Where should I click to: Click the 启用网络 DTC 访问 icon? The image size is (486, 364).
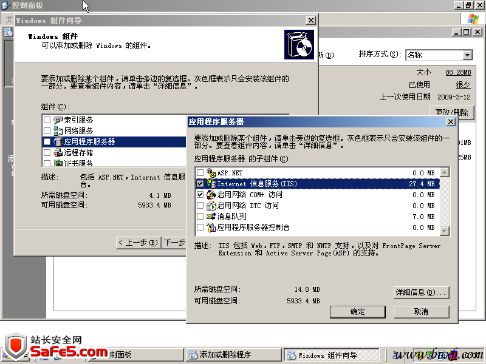click(x=211, y=206)
